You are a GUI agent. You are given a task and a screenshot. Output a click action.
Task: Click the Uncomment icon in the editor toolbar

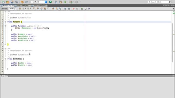click(82, 9)
